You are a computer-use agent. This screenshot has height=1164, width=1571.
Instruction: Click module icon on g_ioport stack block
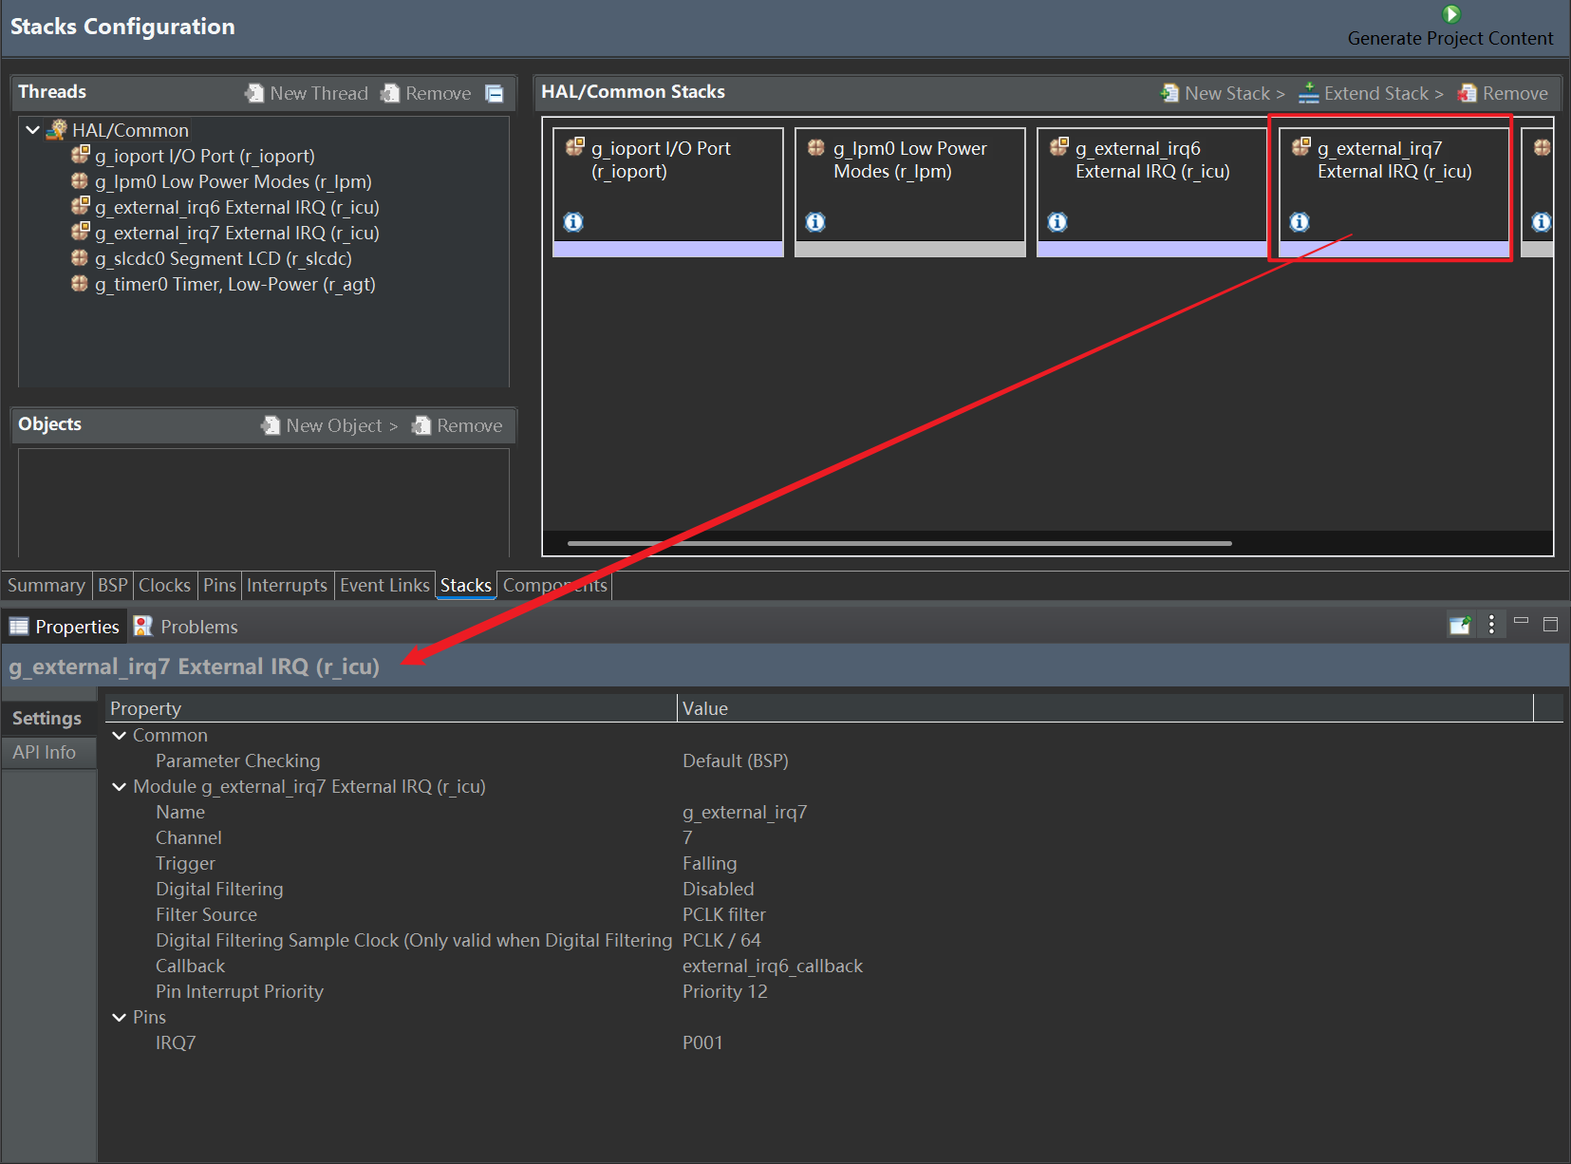pyautogui.click(x=575, y=146)
